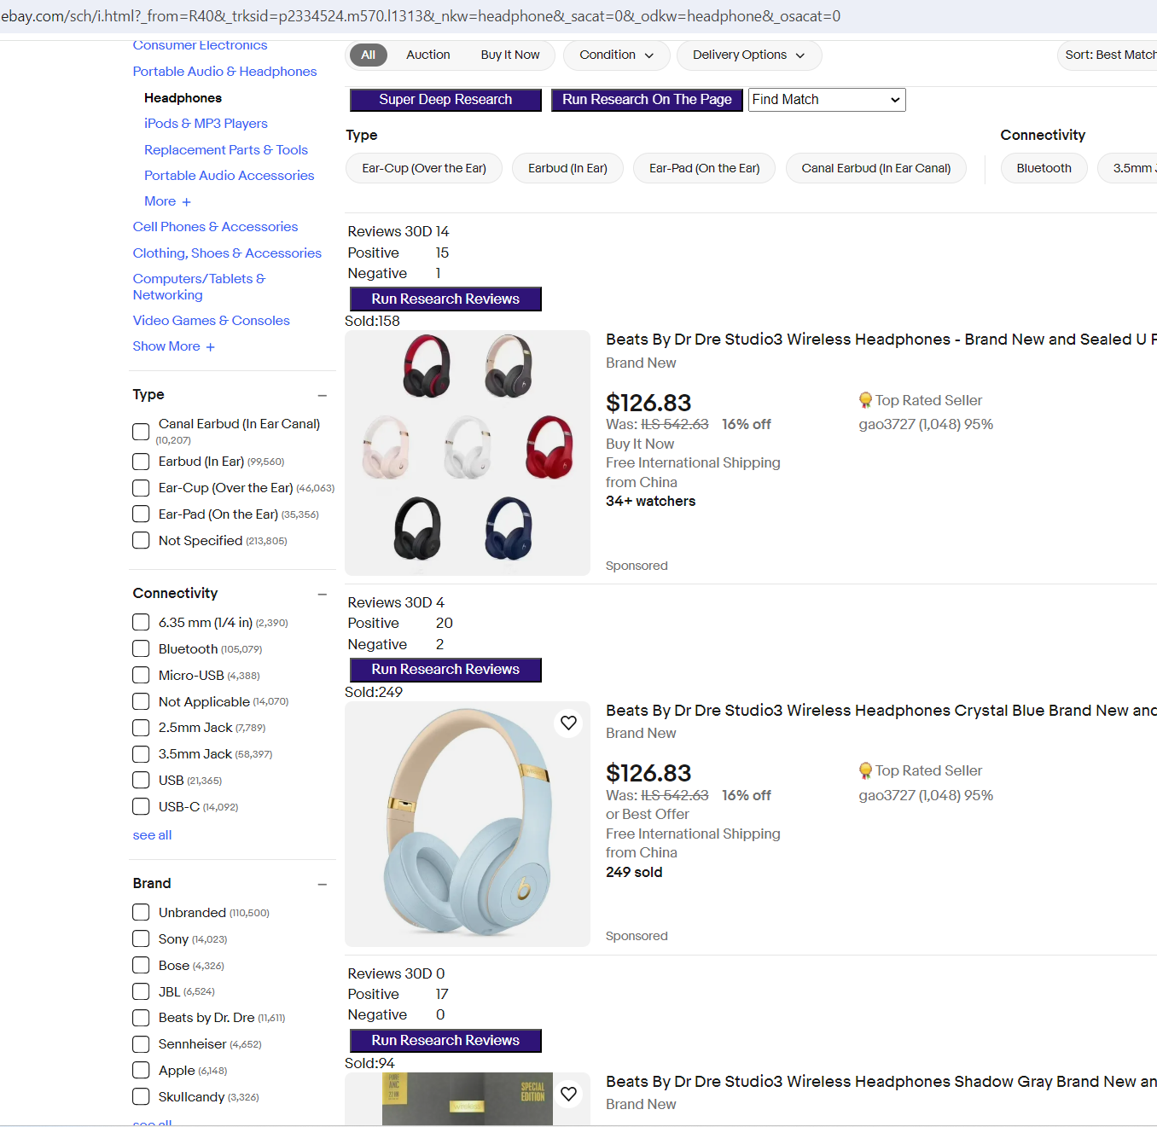Check 3.5mm Jack checkbox

pyautogui.click(x=141, y=754)
